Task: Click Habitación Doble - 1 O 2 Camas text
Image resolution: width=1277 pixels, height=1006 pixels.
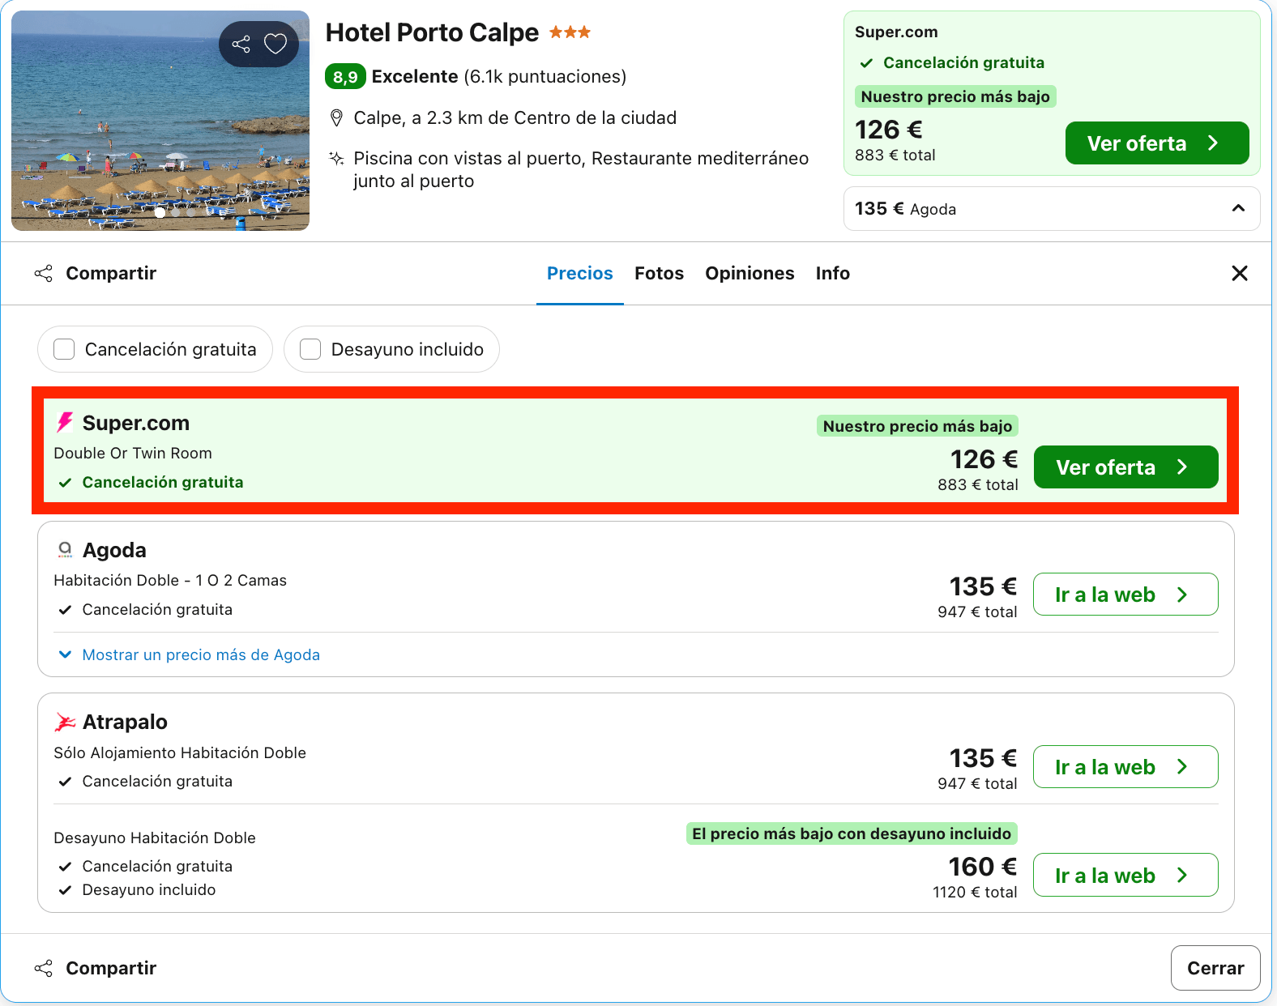Action: click(x=170, y=581)
